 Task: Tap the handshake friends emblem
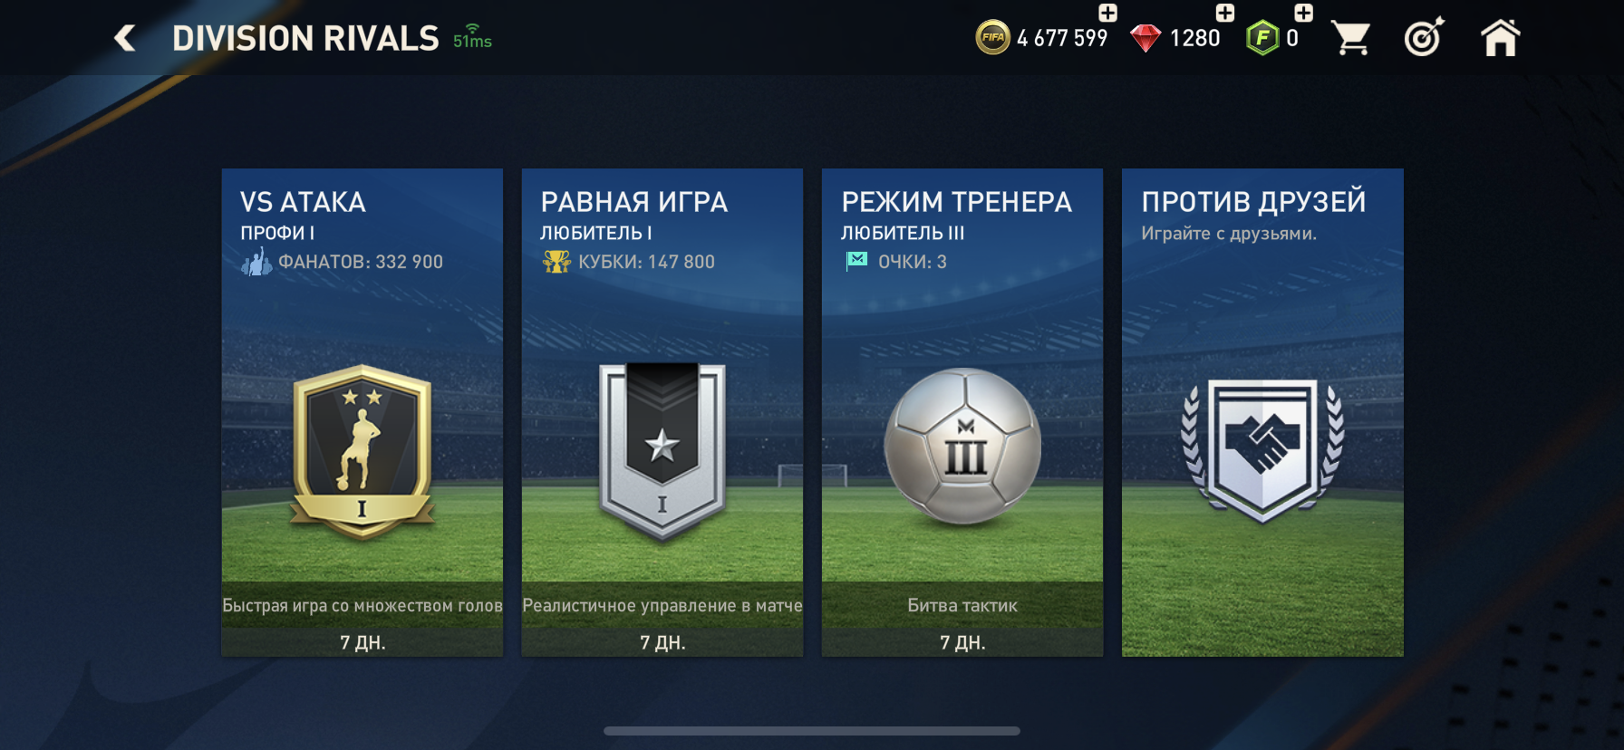tap(1262, 450)
